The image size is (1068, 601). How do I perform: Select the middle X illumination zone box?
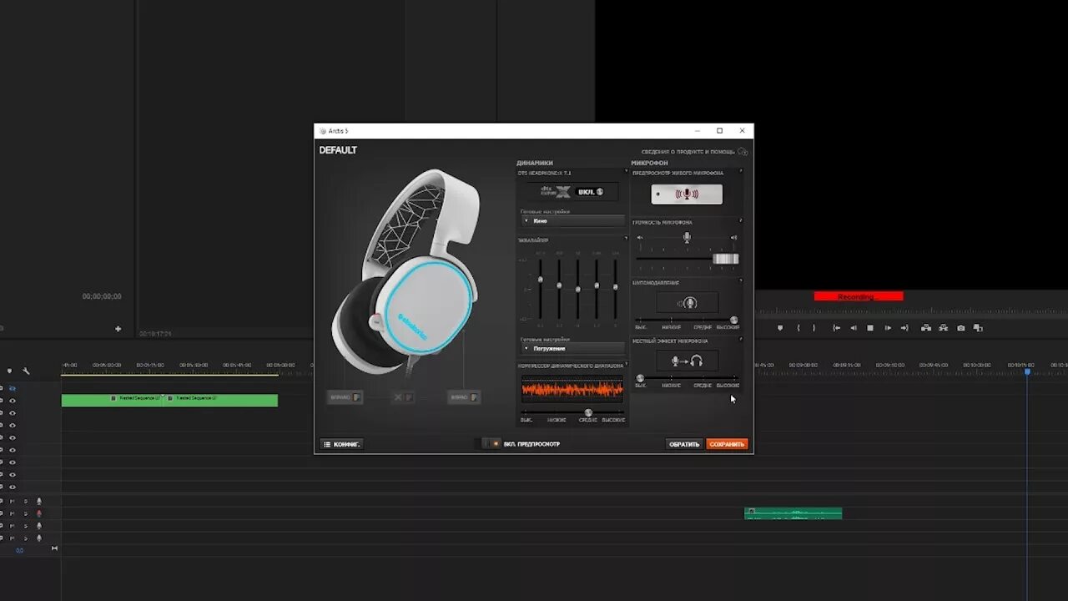[x=403, y=397]
